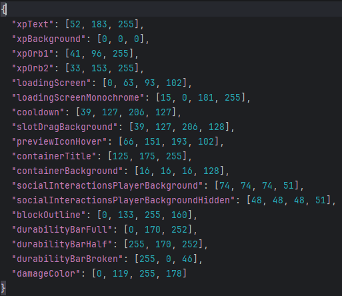Click value 252 in durabilityBarFull array
342x296 pixels.
coord(179,229)
